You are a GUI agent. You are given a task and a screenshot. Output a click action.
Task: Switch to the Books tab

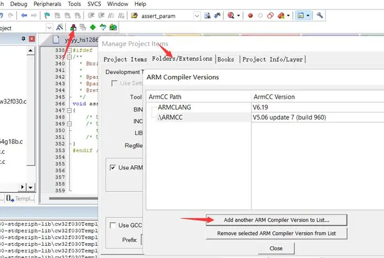click(225, 59)
